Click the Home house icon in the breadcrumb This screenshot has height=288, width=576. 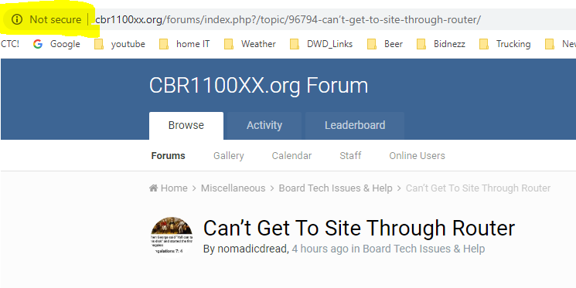153,188
